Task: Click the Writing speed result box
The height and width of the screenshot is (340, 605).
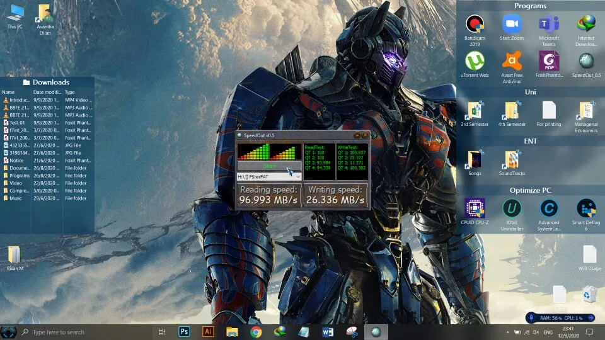Action: 335,195
